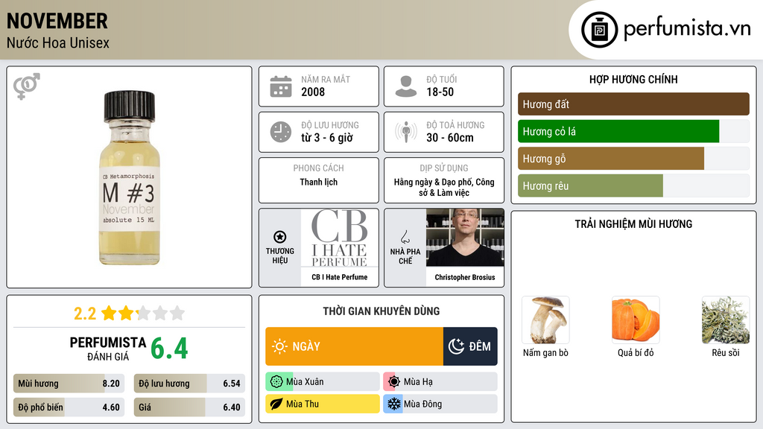Click the Dịp sử dụng occasion text
763x429 pixels.
[x=444, y=187]
